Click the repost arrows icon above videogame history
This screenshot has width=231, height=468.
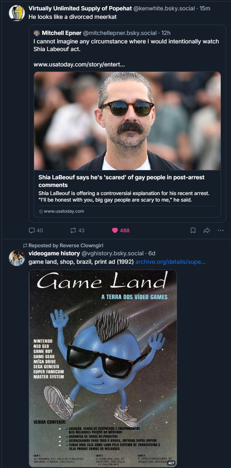pyautogui.click(x=25, y=245)
